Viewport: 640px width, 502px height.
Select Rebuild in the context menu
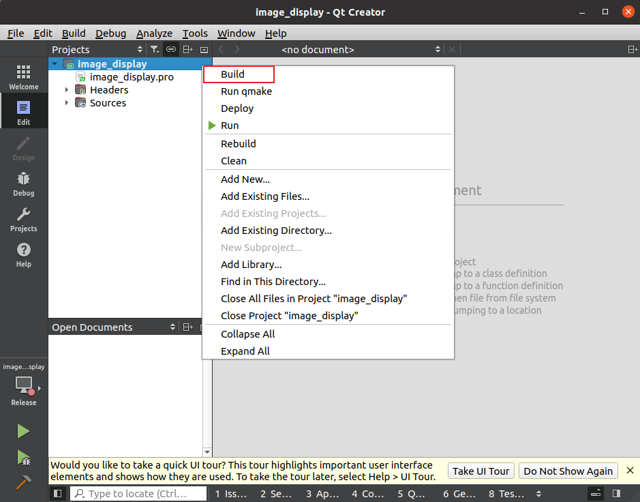(328, 144)
